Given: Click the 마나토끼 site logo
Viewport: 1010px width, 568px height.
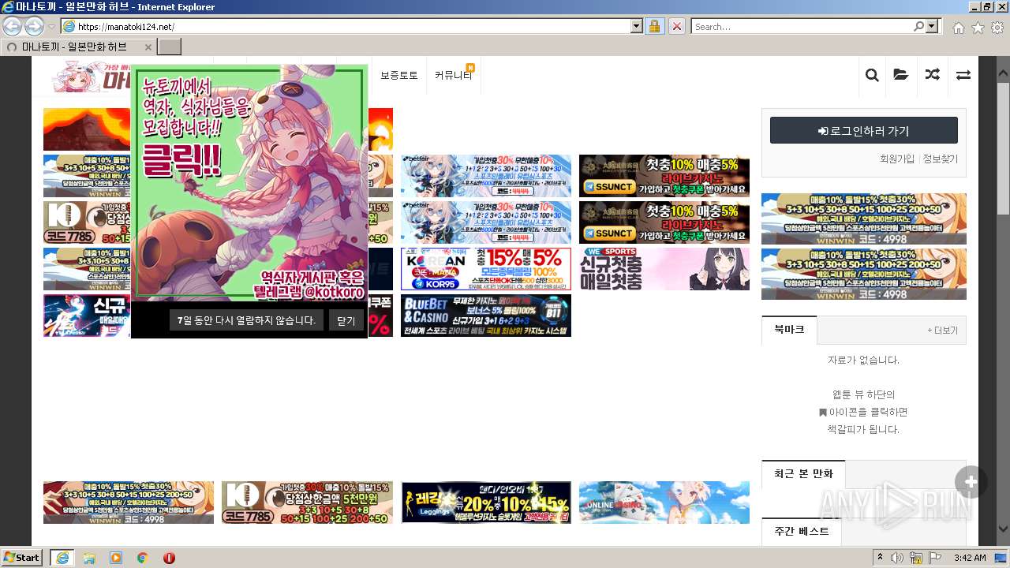Looking at the screenshot, I should 91,77.
